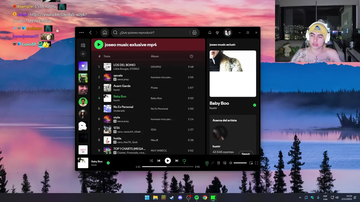This screenshot has width=360, height=202.
Task: Sort by duration clock icon header
Action: (191, 56)
